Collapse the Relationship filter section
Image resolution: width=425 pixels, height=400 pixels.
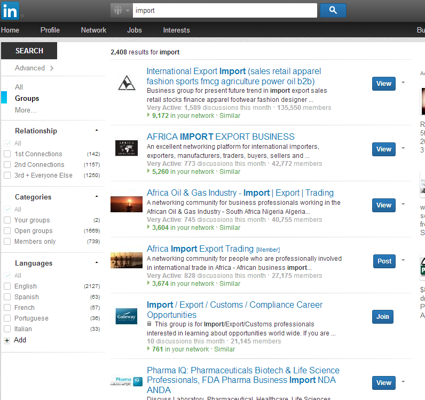[97, 131]
